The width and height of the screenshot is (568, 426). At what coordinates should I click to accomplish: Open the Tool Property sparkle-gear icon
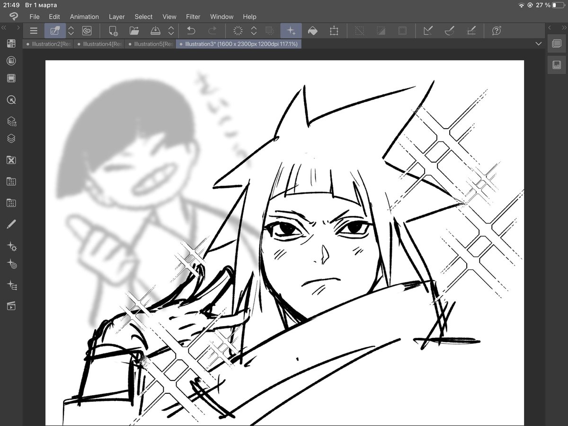(x=11, y=246)
